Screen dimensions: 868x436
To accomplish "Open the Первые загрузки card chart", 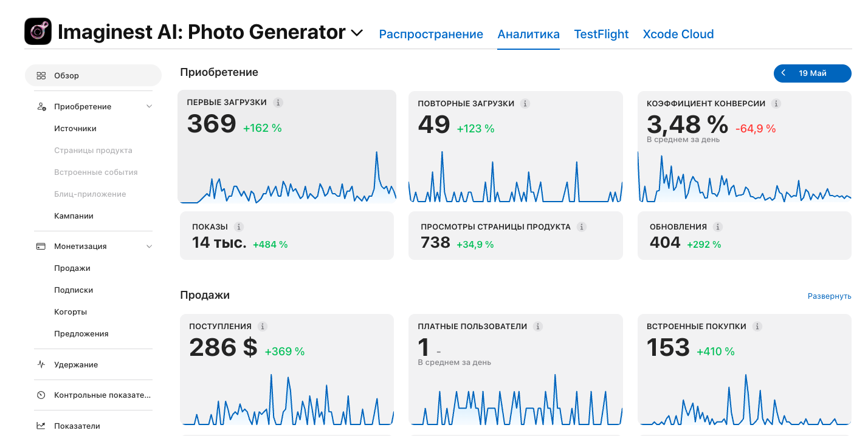I will click(287, 176).
